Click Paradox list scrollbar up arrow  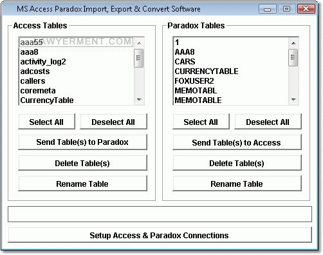[x=293, y=43]
